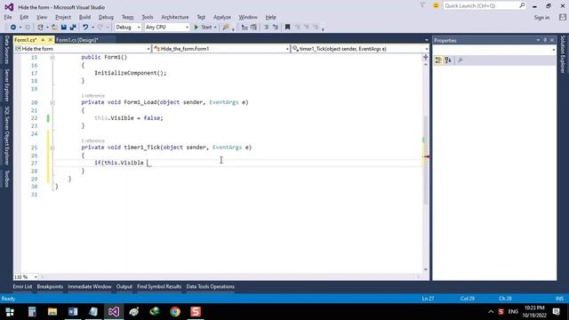
Task: Collapse the timer1_Tick method outline
Action: click(x=52, y=148)
